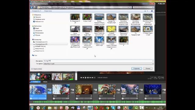Click the Сохранить button
Image resolution: width=195 pixels, height=110 pixels.
(136, 68)
